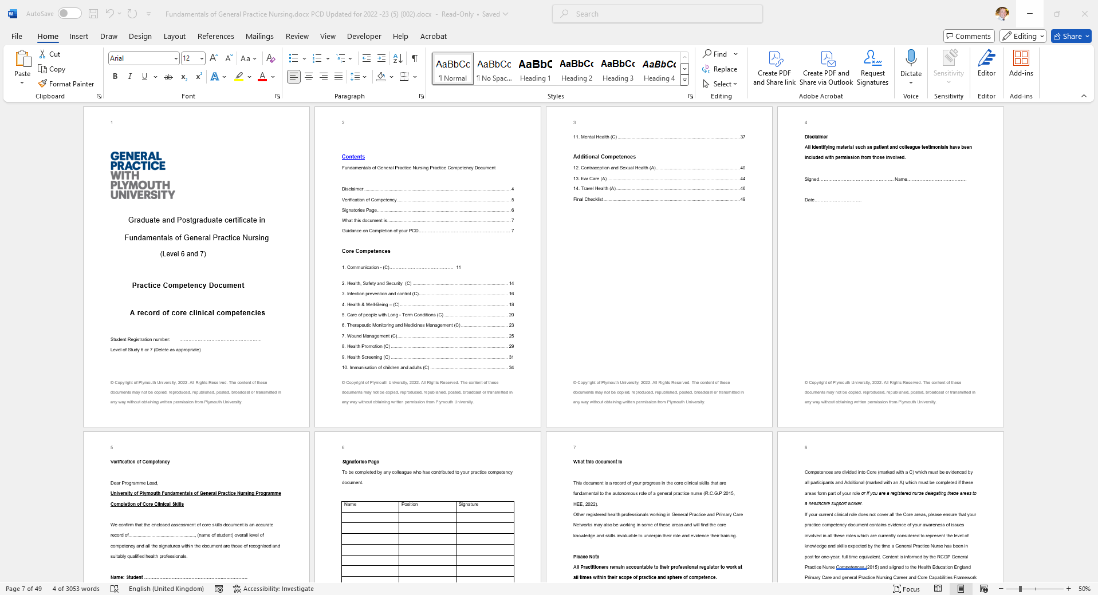The width and height of the screenshot is (1098, 595).
Task: Toggle Print Layout view
Action: pyautogui.click(x=961, y=589)
